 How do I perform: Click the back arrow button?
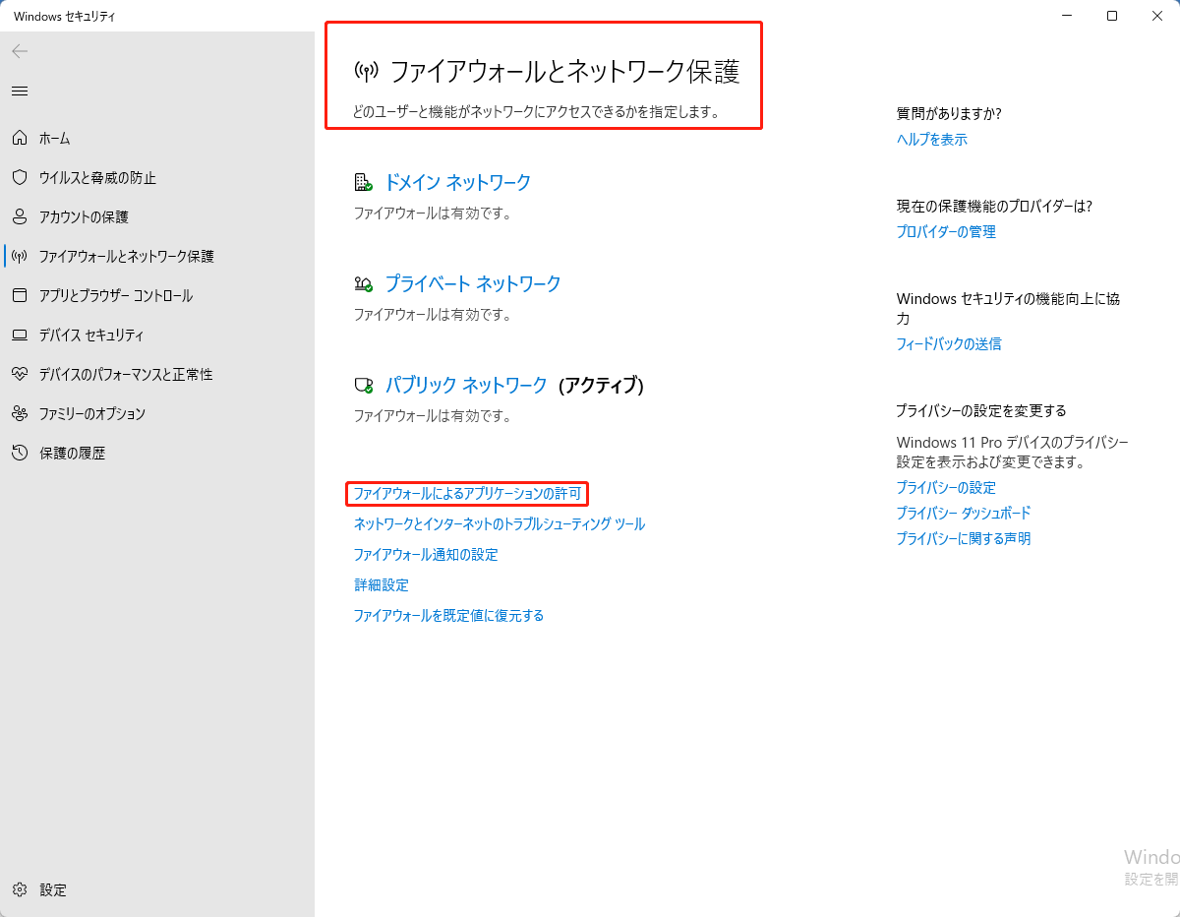pos(20,51)
